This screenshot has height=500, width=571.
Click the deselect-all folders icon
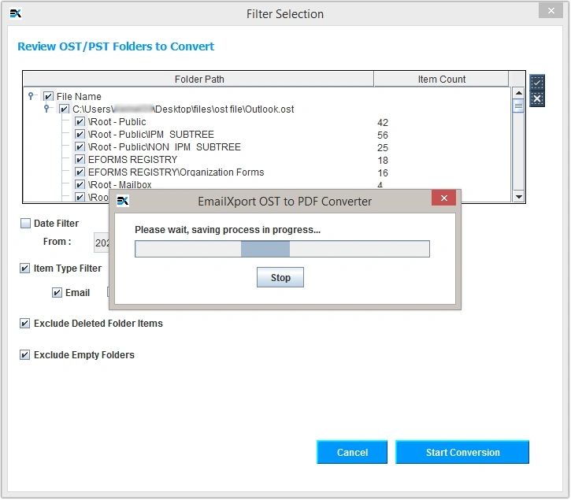click(537, 99)
